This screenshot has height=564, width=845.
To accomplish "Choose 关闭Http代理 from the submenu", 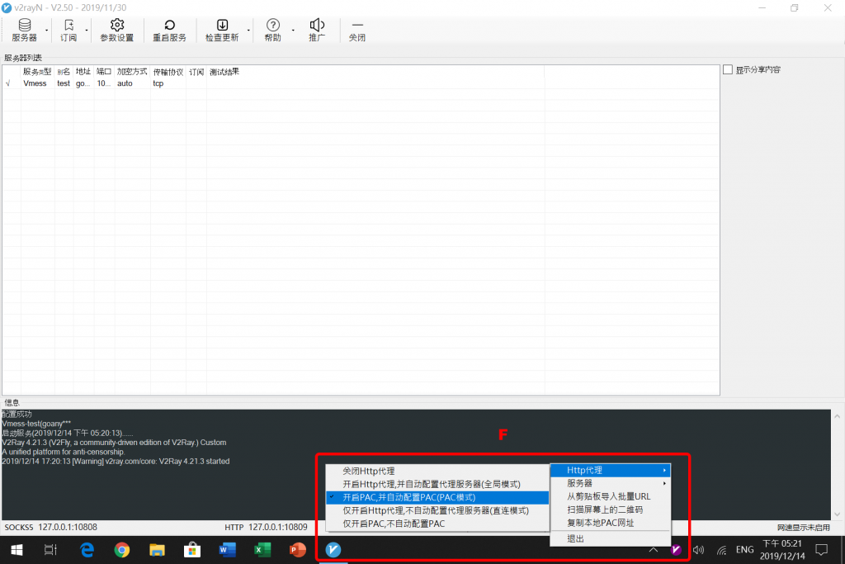I will (437, 472).
